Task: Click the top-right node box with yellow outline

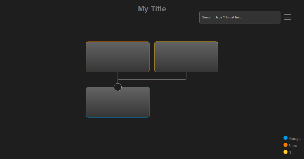Action: pos(186,57)
